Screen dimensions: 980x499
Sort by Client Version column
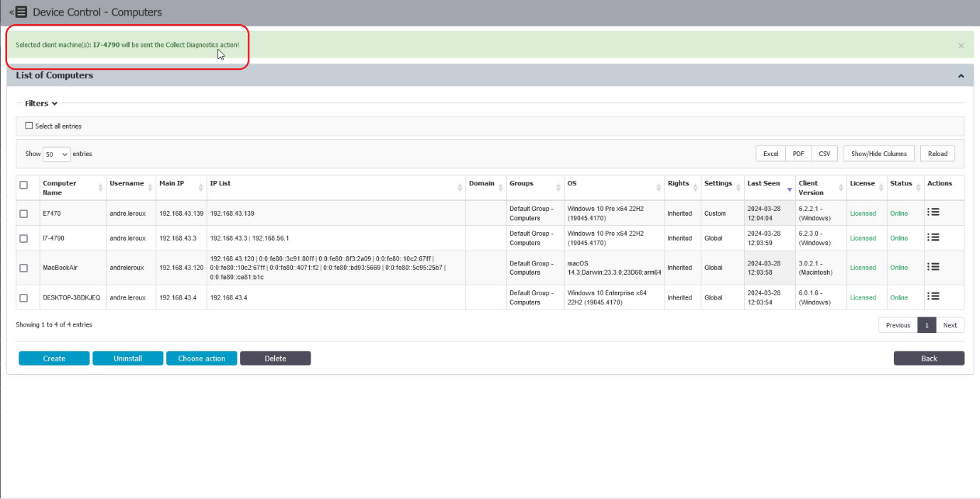(x=820, y=188)
